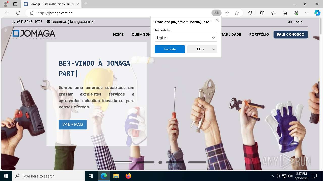Select the second carousel slide indicator
This screenshot has height=181, width=323.
point(145,162)
